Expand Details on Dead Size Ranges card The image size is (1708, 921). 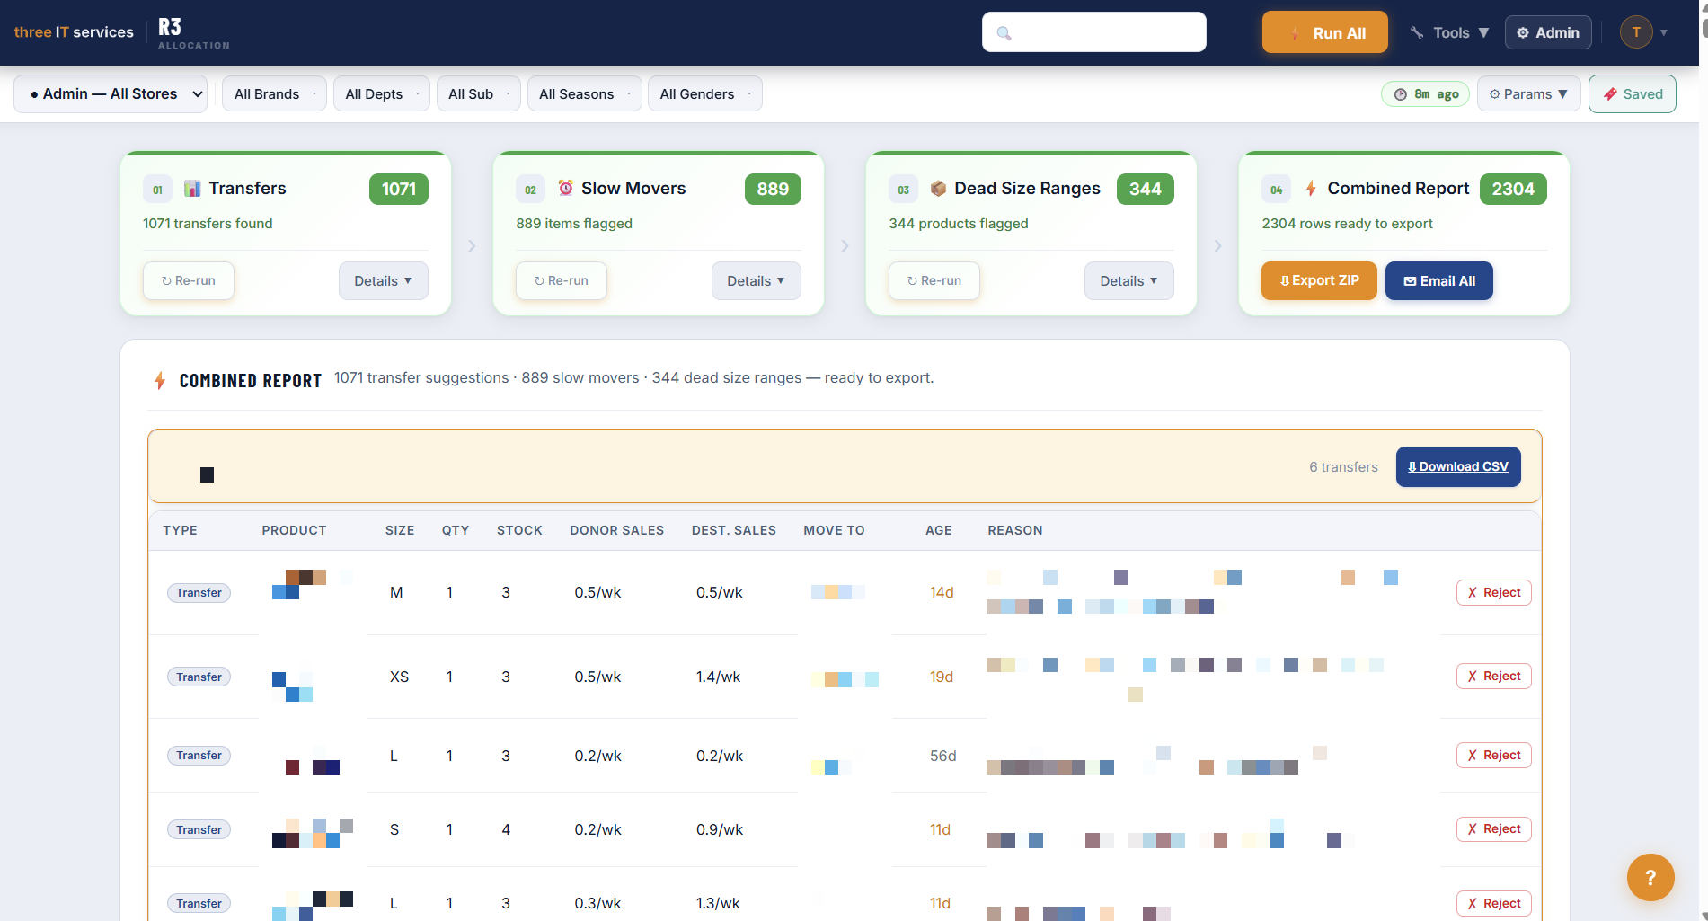click(x=1129, y=280)
